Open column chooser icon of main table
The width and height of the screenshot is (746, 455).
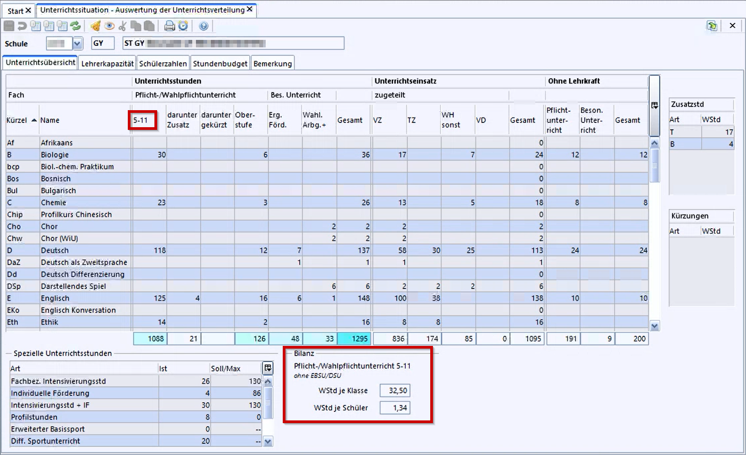click(x=654, y=105)
